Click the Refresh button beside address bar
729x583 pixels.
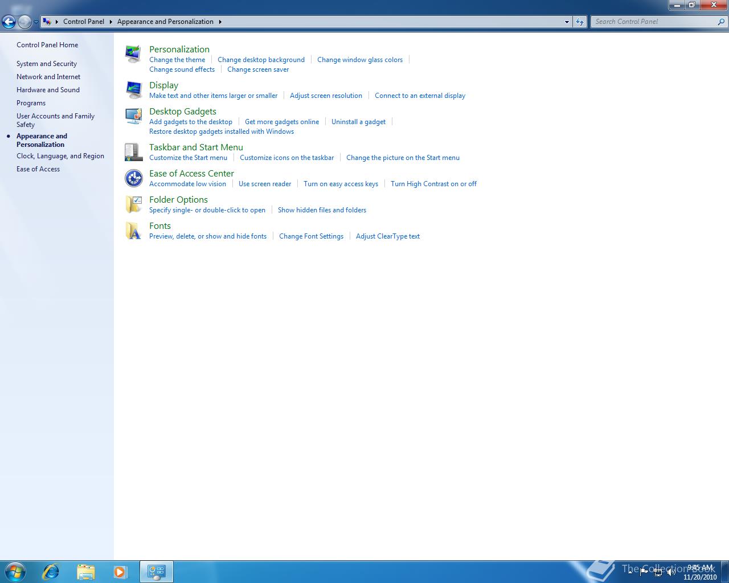pos(580,22)
